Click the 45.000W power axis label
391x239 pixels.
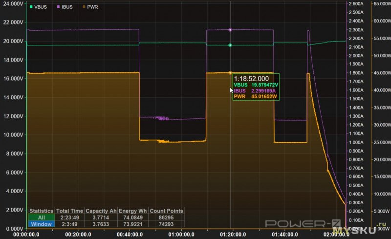point(382,73)
